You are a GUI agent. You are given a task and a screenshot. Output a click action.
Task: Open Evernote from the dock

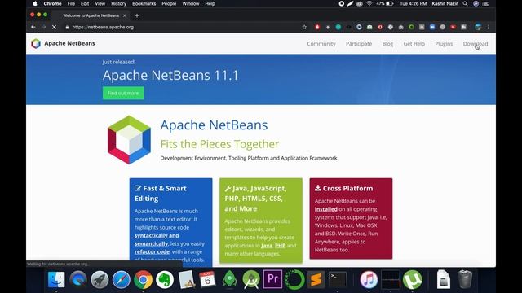click(165, 279)
